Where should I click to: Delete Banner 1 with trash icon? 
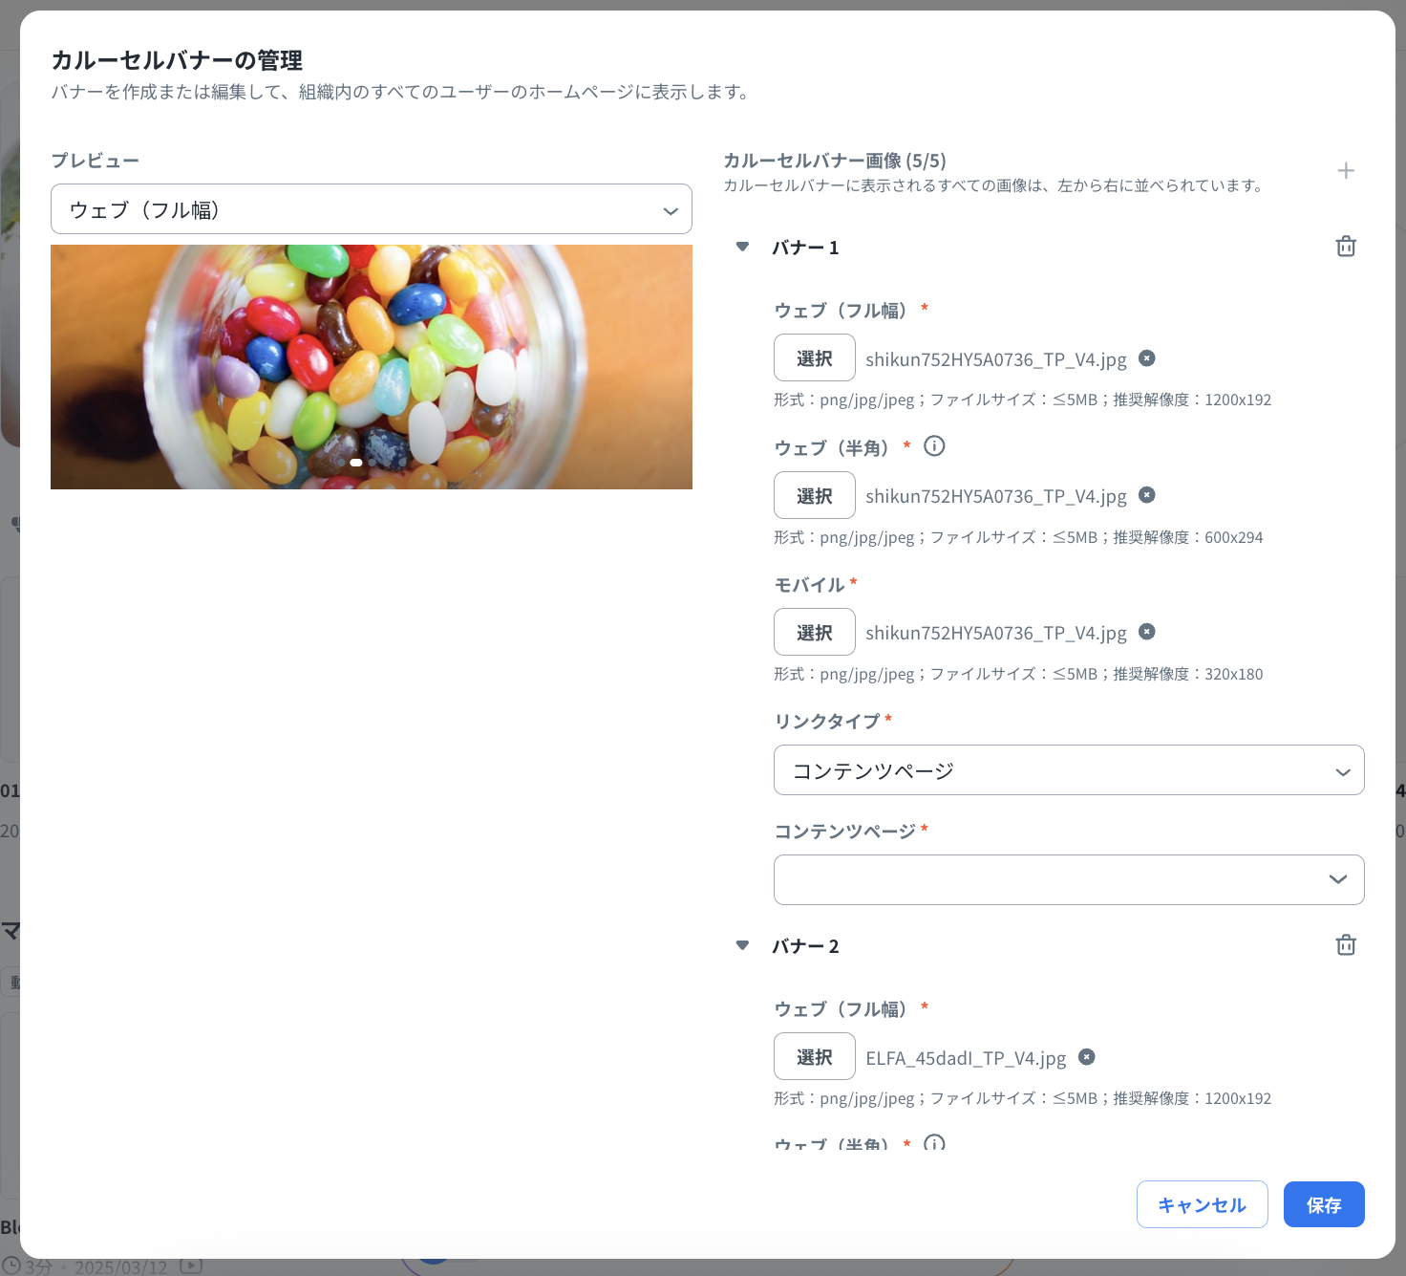(1346, 247)
